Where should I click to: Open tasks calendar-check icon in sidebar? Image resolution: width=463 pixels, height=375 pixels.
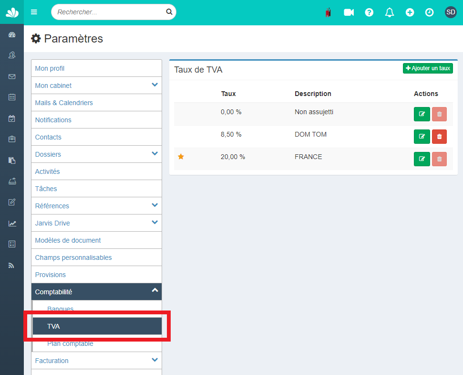pos(12,118)
